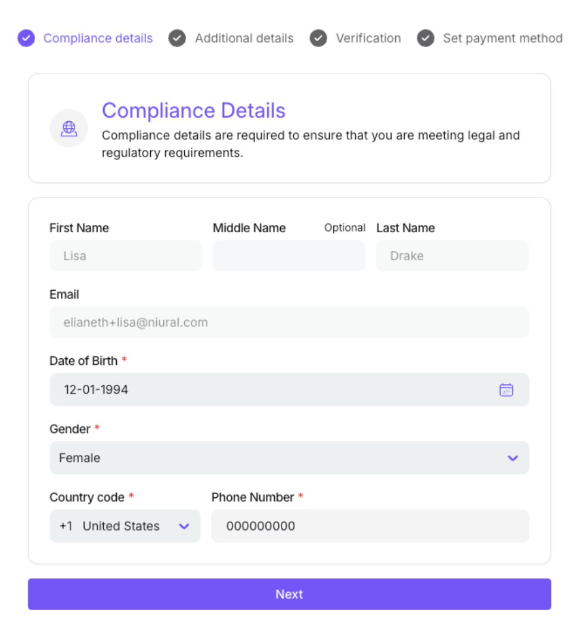Viewport: 583px width, 640px height.
Task: Expand the Country code dropdown chevron
Action: (184, 526)
